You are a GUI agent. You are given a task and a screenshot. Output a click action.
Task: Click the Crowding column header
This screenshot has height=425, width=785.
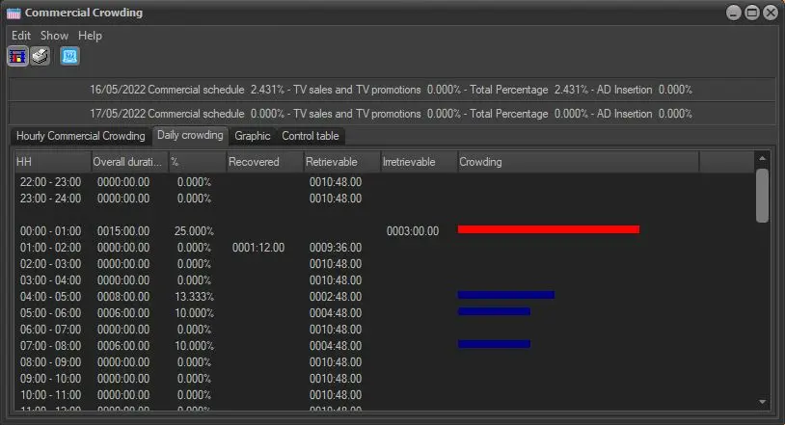[x=579, y=162]
